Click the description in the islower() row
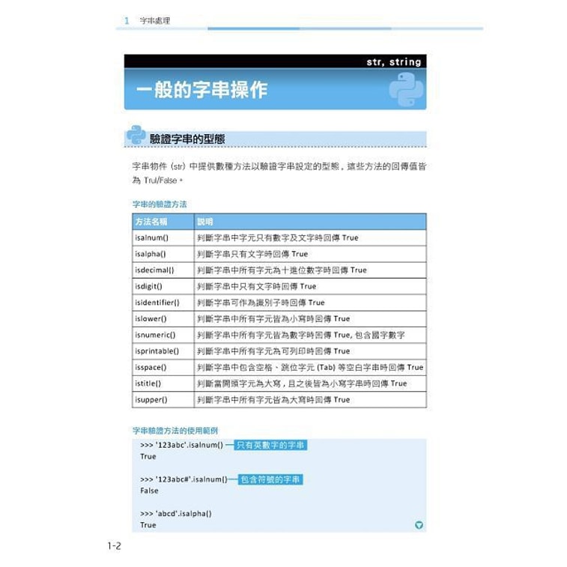Viewport: 567px width, 567px height. click(x=273, y=319)
